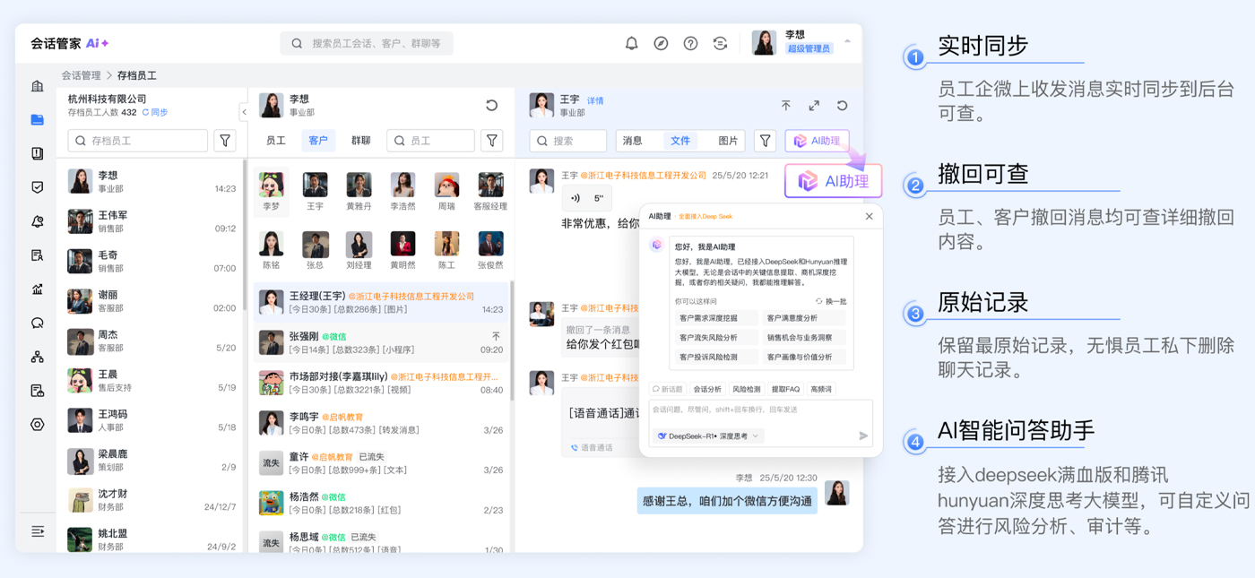Open the organization structure sidebar icon
Image resolution: width=1255 pixels, height=578 pixels.
coord(38,357)
